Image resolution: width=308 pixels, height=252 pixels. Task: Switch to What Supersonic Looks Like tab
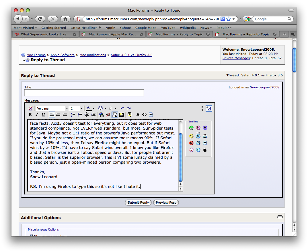[46, 34]
